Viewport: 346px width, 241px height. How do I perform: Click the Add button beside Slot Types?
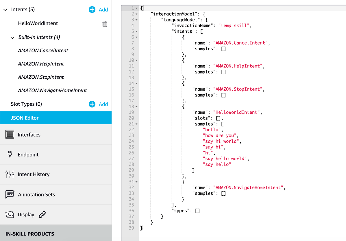click(103, 104)
